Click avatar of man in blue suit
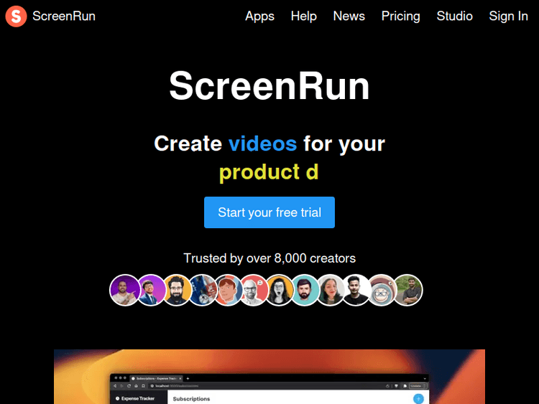Viewport: 539px width, 404px height. tap(151, 290)
